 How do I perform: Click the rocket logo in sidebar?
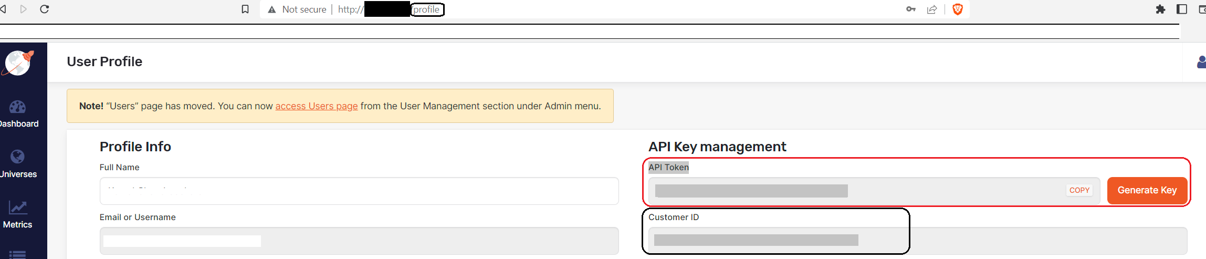tap(19, 63)
